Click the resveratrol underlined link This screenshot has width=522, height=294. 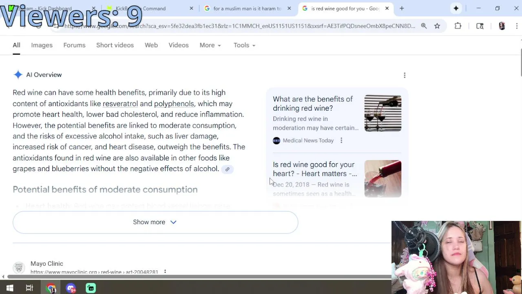120,104
